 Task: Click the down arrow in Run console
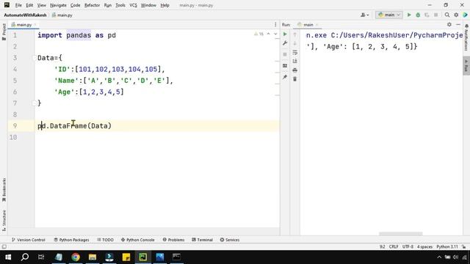[x=295, y=43]
